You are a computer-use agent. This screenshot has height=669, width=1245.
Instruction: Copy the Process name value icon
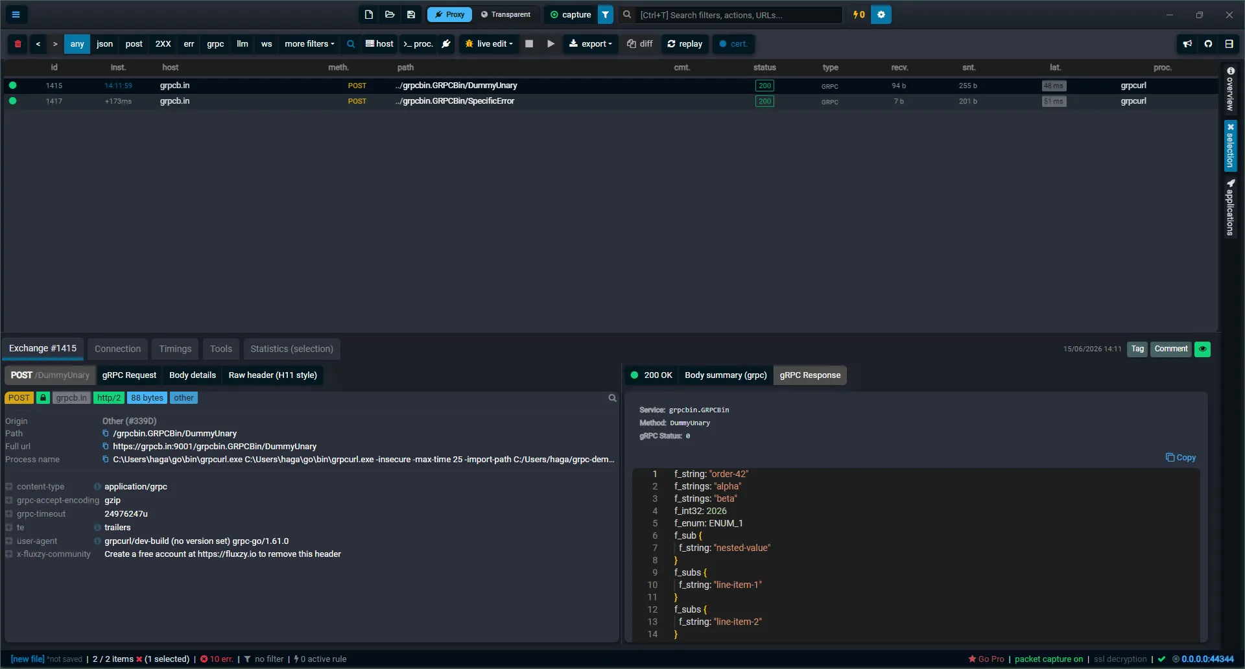click(106, 459)
